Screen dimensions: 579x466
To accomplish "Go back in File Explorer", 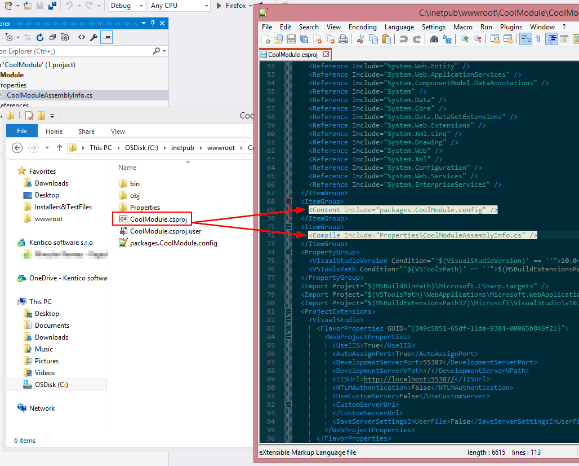I will 17,148.
